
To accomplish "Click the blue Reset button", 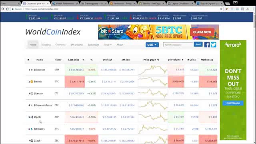I will (198, 44).
